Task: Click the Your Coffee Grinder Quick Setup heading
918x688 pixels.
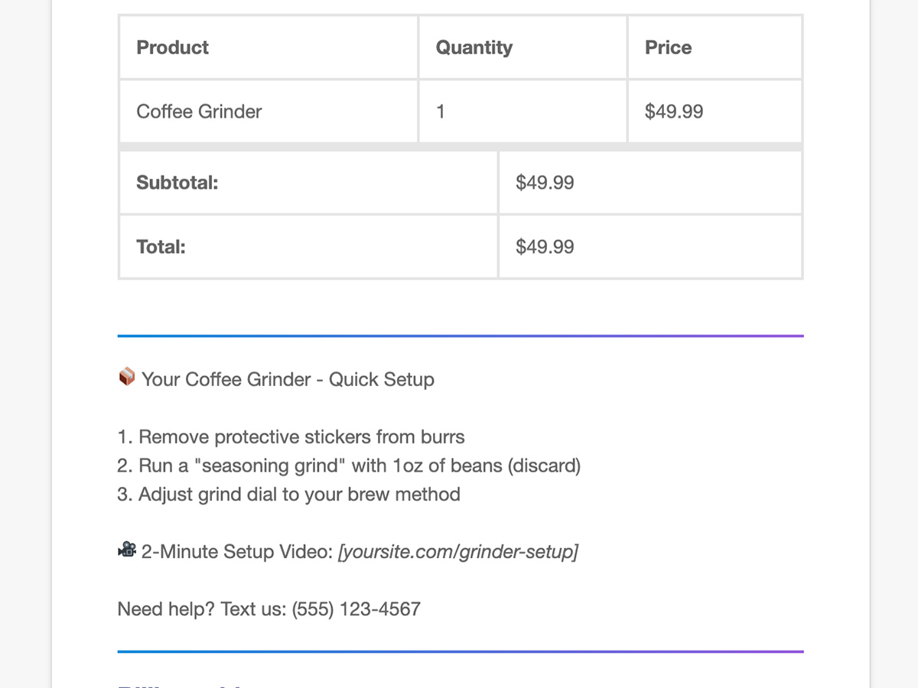Action: point(288,380)
